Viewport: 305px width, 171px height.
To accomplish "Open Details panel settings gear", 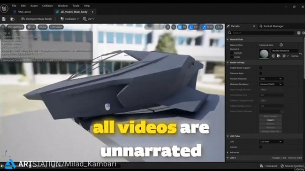I will [x=304, y=33].
